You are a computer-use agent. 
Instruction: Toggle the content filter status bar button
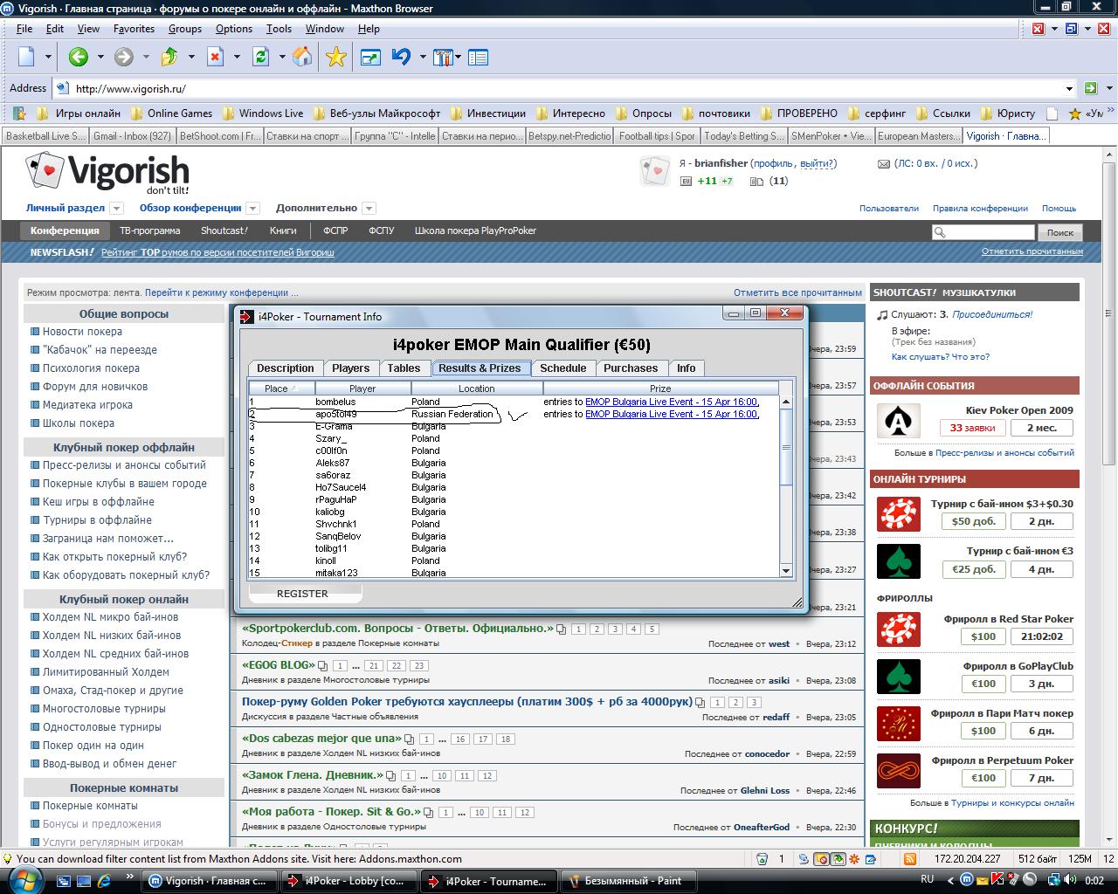click(x=838, y=858)
